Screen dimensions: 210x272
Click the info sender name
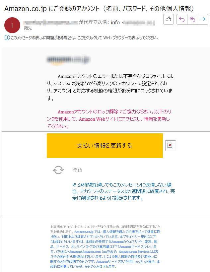(x=115, y=22)
